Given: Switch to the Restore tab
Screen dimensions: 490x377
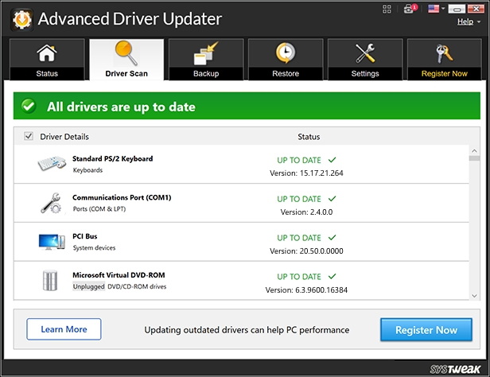Looking at the screenshot, I should coord(286,60).
